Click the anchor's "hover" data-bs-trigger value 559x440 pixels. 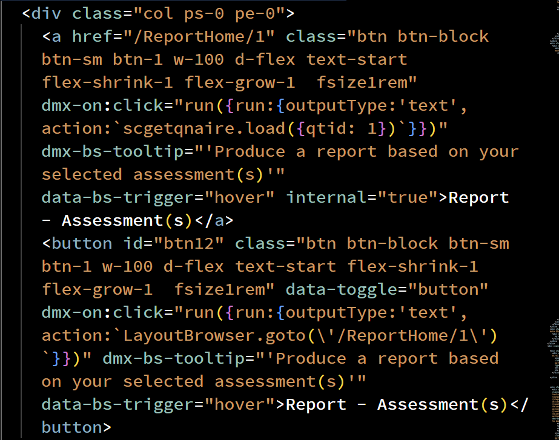click(x=245, y=197)
